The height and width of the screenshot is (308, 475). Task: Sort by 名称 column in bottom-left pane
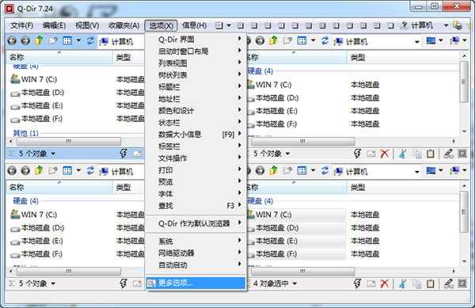pyautogui.click(x=59, y=187)
